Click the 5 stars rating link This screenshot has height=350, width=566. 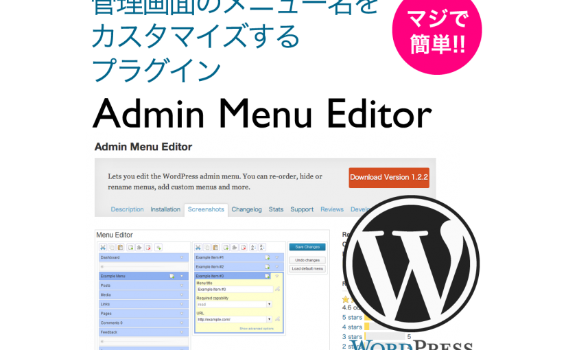352,318
